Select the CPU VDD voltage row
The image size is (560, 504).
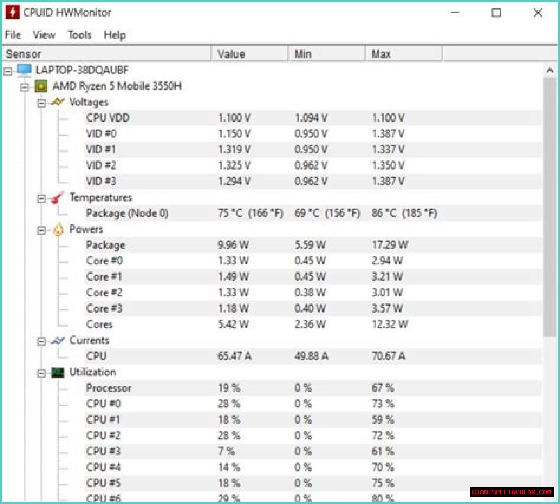pos(108,118)
